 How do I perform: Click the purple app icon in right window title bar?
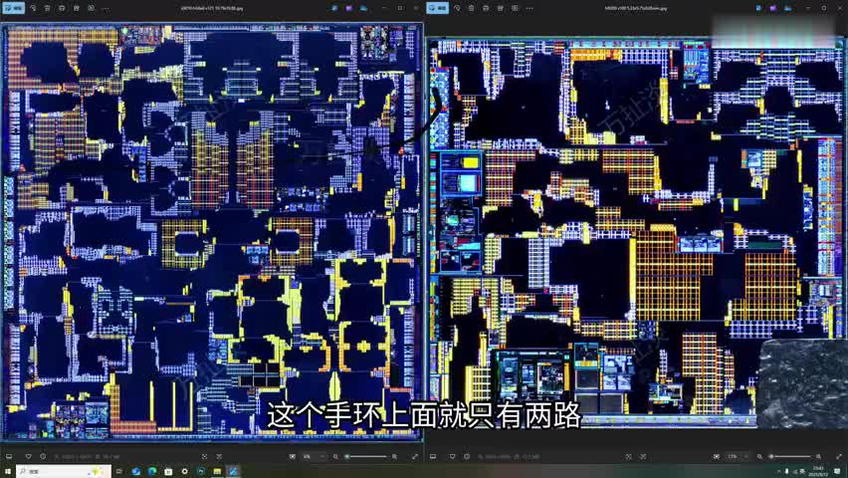coord(772,8)
